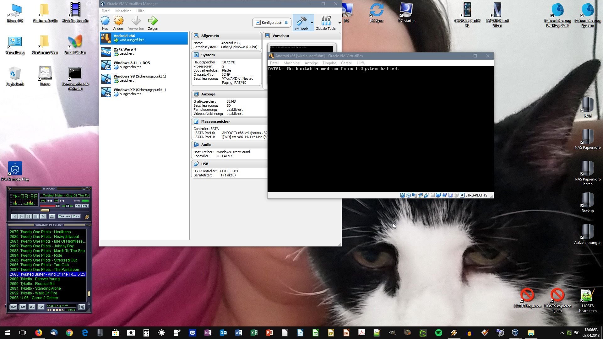Open Winamp playlist MISC menu
The width and height of the screenshot is (603, 339).
[41, 307]
